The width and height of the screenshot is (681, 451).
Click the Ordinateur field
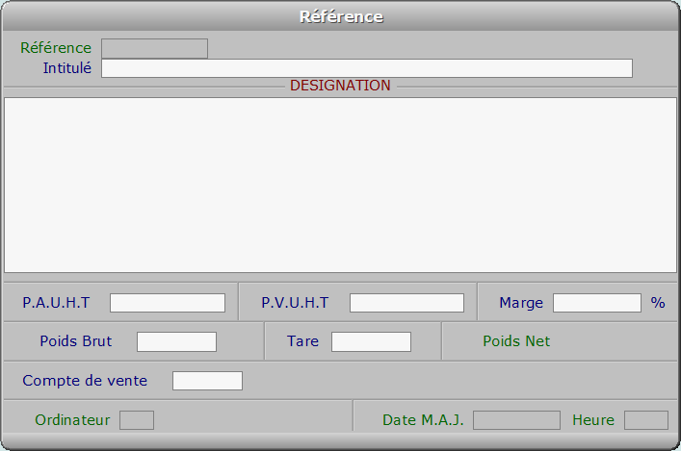tap(137, 420)
